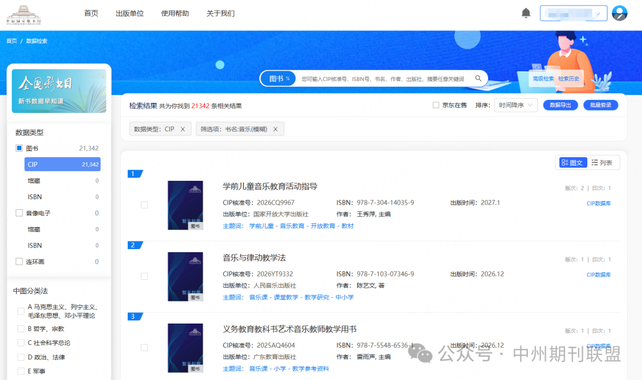The width and height of the screenshot is (642, 380).
Task: Click CIP number 2026CQ9967
Action: [x=276, y=203]
